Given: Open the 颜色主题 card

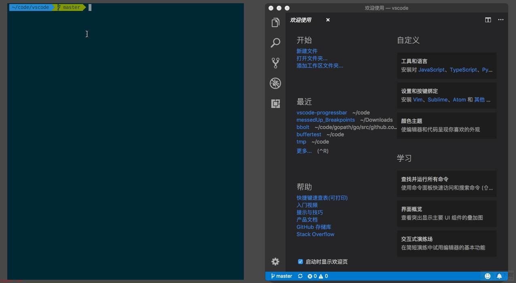Looking at the screenshot, I should click(447, 125).
